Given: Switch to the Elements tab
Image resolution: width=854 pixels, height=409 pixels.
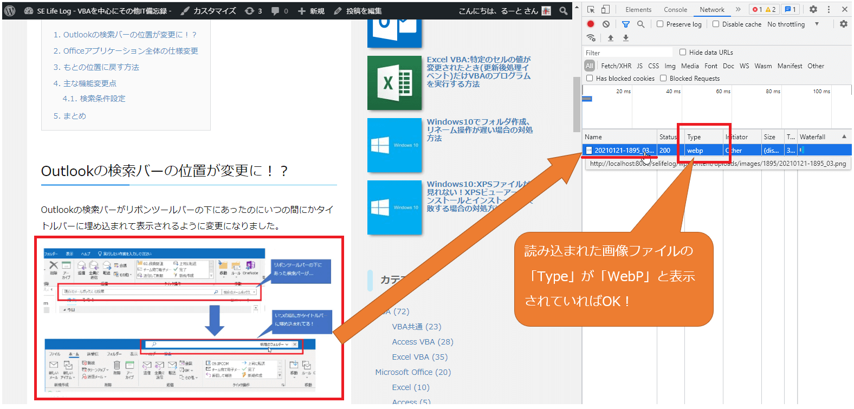Looking at the screenshot, I should 638,9.
